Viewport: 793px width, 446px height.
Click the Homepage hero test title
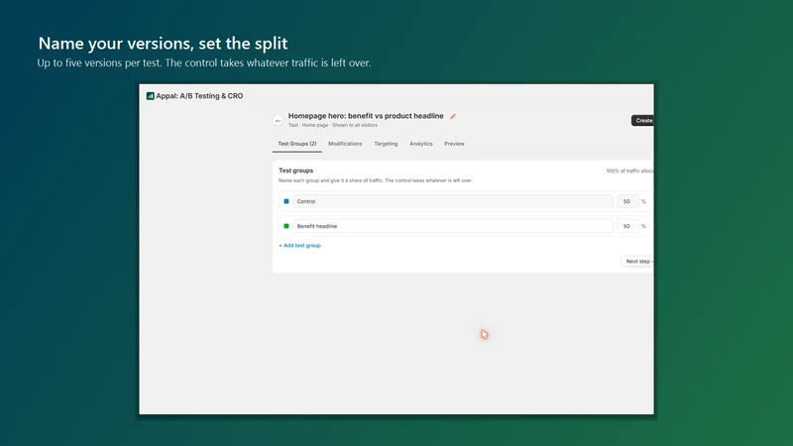(x=366, y=116)
